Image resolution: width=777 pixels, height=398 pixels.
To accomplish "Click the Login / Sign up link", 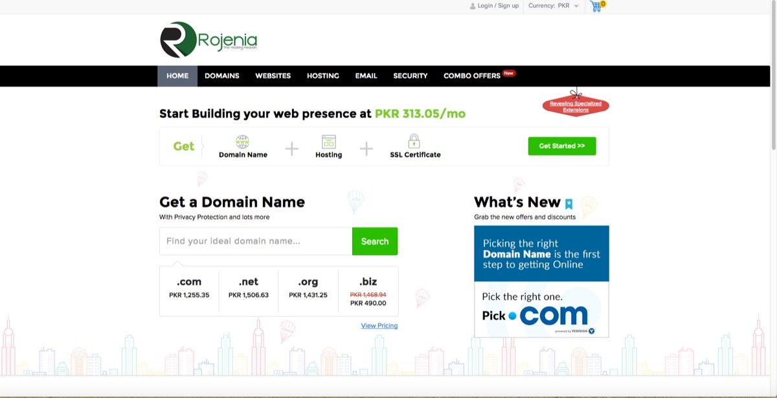I will (498, 6).
